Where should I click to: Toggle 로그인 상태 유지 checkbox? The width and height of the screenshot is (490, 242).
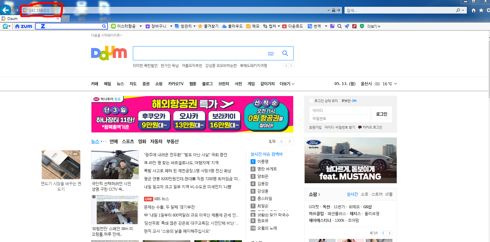point(311,101)
